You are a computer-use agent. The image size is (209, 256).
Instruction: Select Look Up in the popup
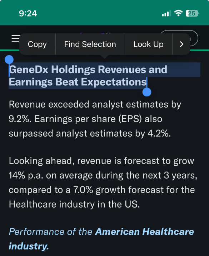(148, 44)
